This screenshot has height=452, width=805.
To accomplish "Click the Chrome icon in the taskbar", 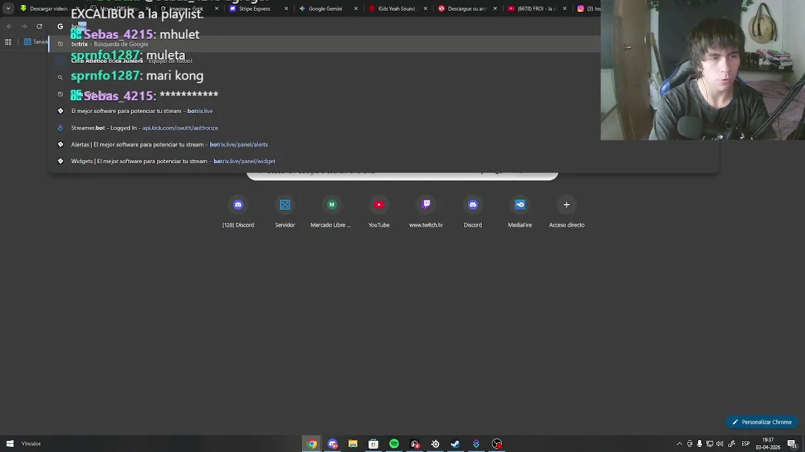I will point(312,444).
